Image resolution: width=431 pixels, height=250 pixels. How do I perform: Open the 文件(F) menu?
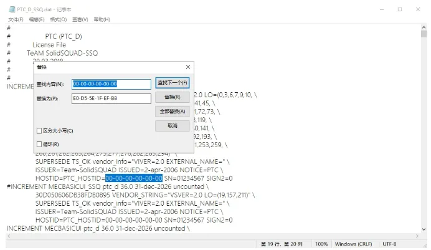pyautogui.click(x=16, y=19)
